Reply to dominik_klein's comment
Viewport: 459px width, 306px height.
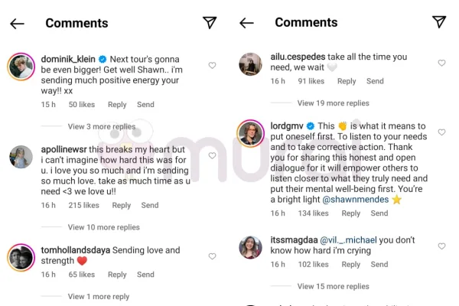[117, 105]
